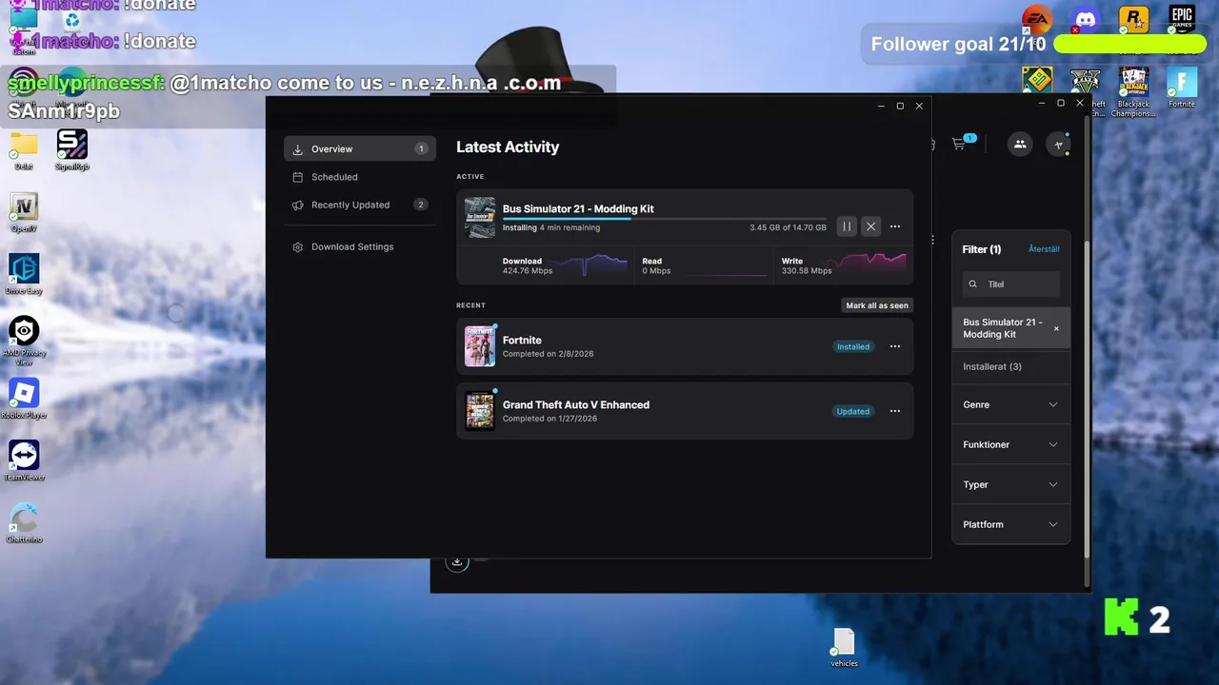Screen dimensions: 1219x685
Task: Select the vehicles file on desktop
Action: 844,647
